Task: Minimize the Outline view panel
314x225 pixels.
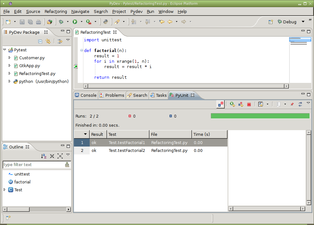Action: click(x=63, y=146)
